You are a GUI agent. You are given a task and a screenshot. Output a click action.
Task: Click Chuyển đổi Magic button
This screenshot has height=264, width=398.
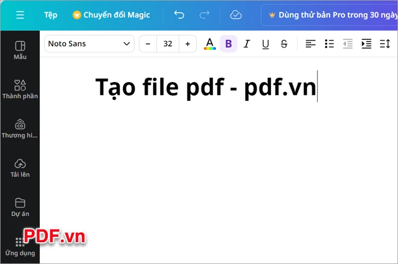coord(111,15)
